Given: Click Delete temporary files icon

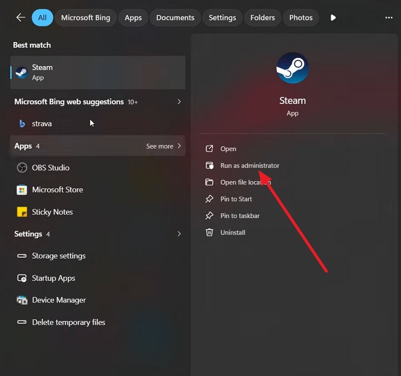Looking at the screenshot, I should [22, 322].
